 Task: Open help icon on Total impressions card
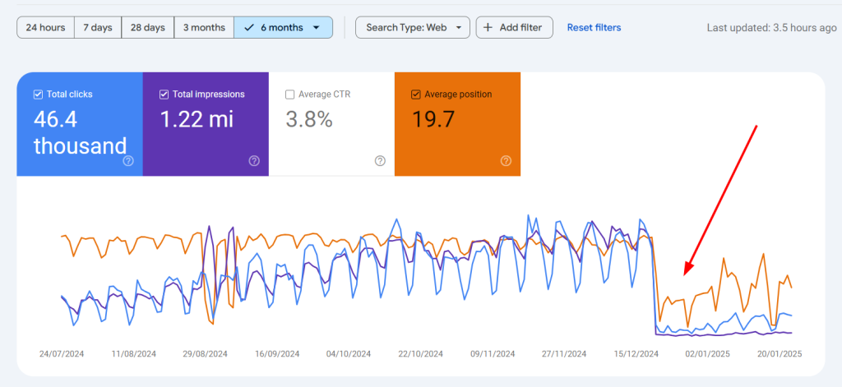click(255, 160)
